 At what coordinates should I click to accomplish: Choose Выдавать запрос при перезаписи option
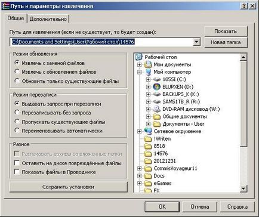[17, 104]
